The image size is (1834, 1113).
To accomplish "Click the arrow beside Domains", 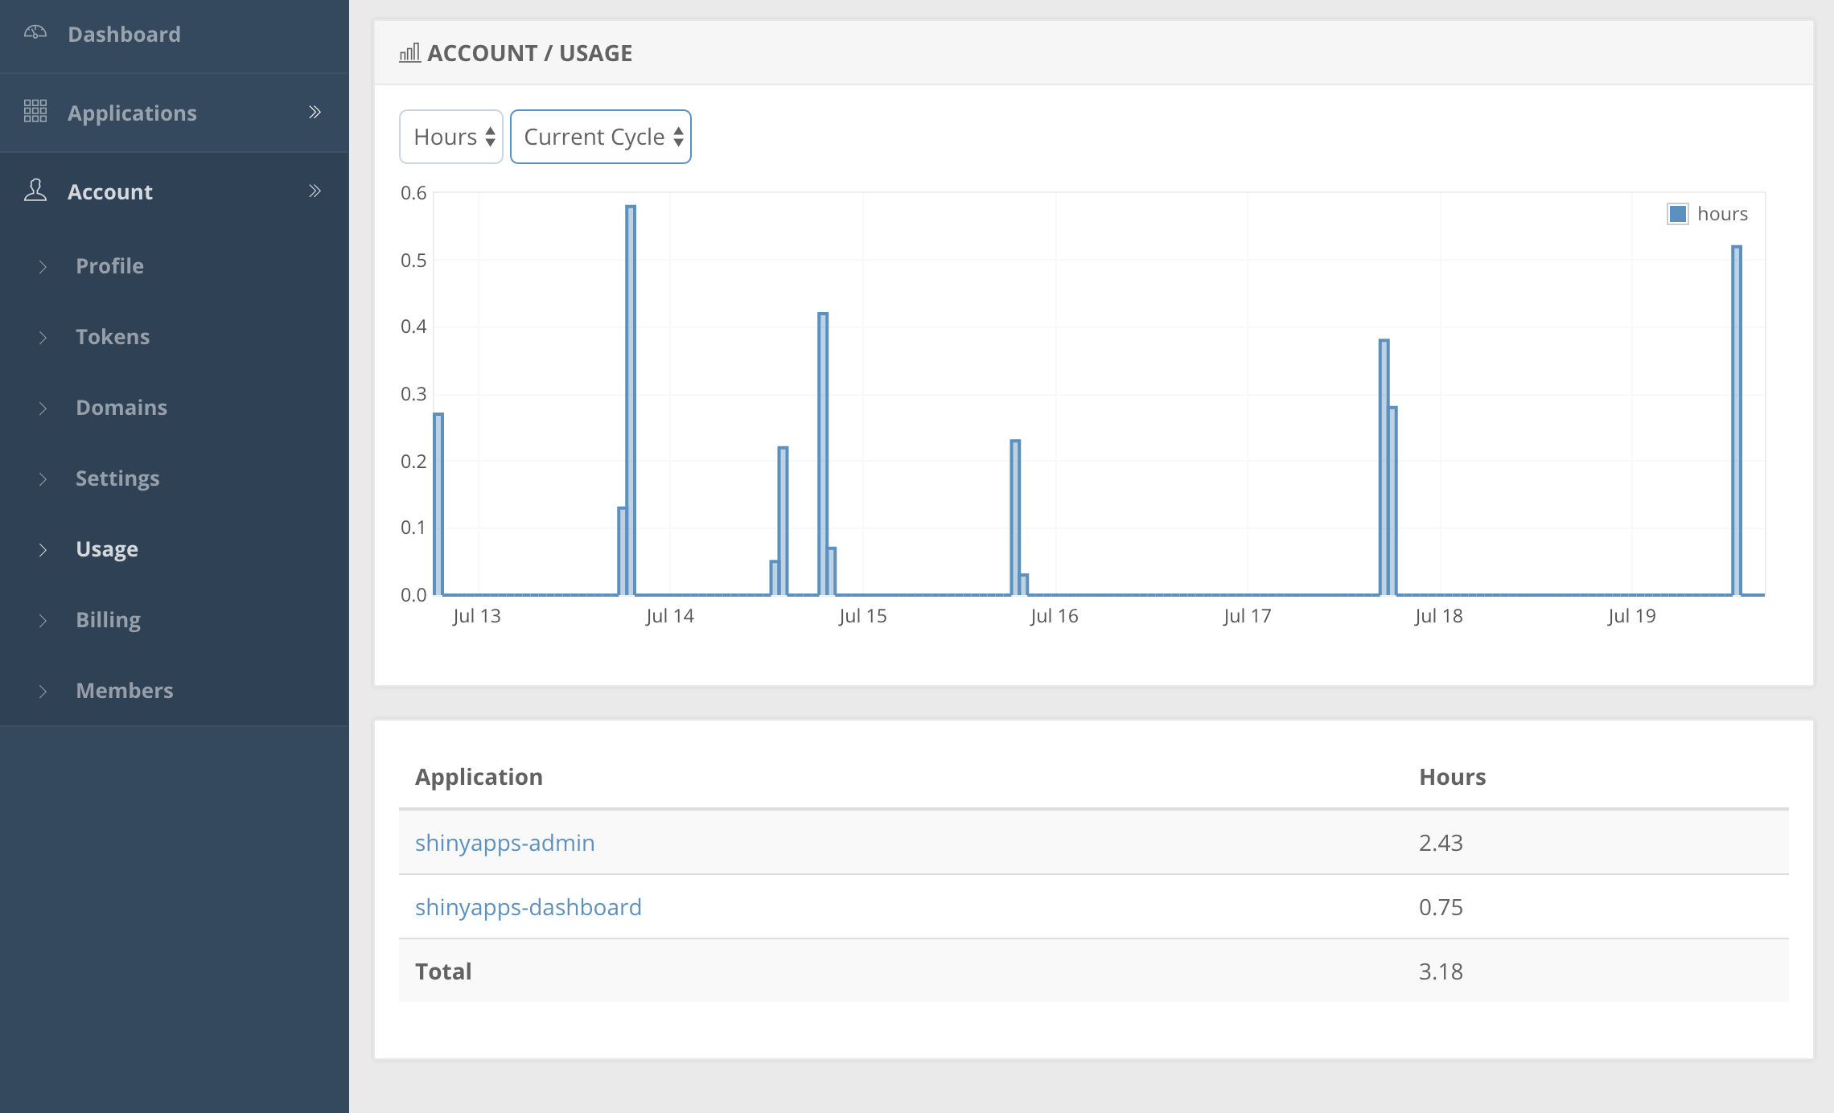I will tap(43, 408).
